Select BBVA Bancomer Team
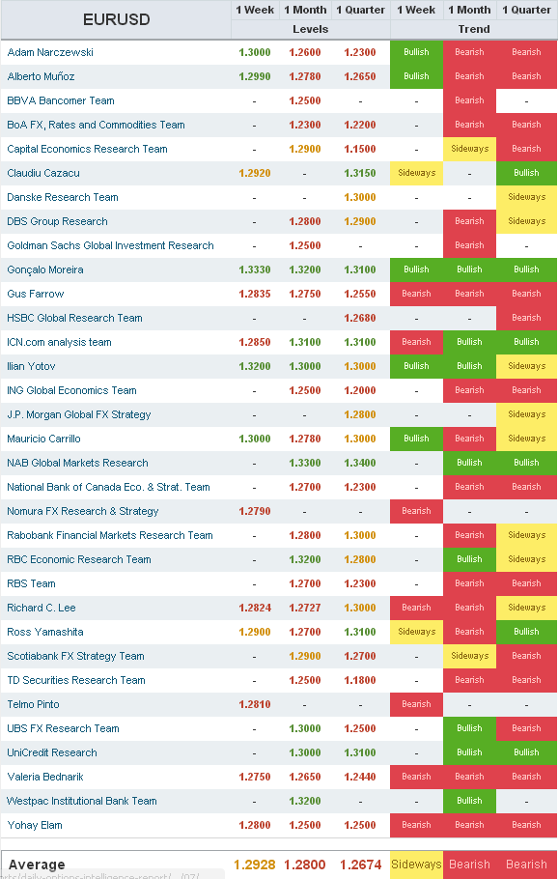The image size is (558, 879). tap(61, 100)
